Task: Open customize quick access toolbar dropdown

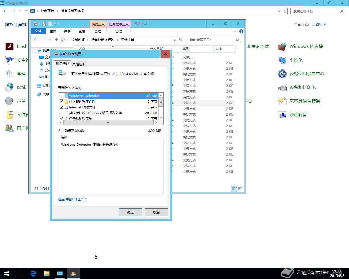Action: pyautogui.click(x=55, y=24)
